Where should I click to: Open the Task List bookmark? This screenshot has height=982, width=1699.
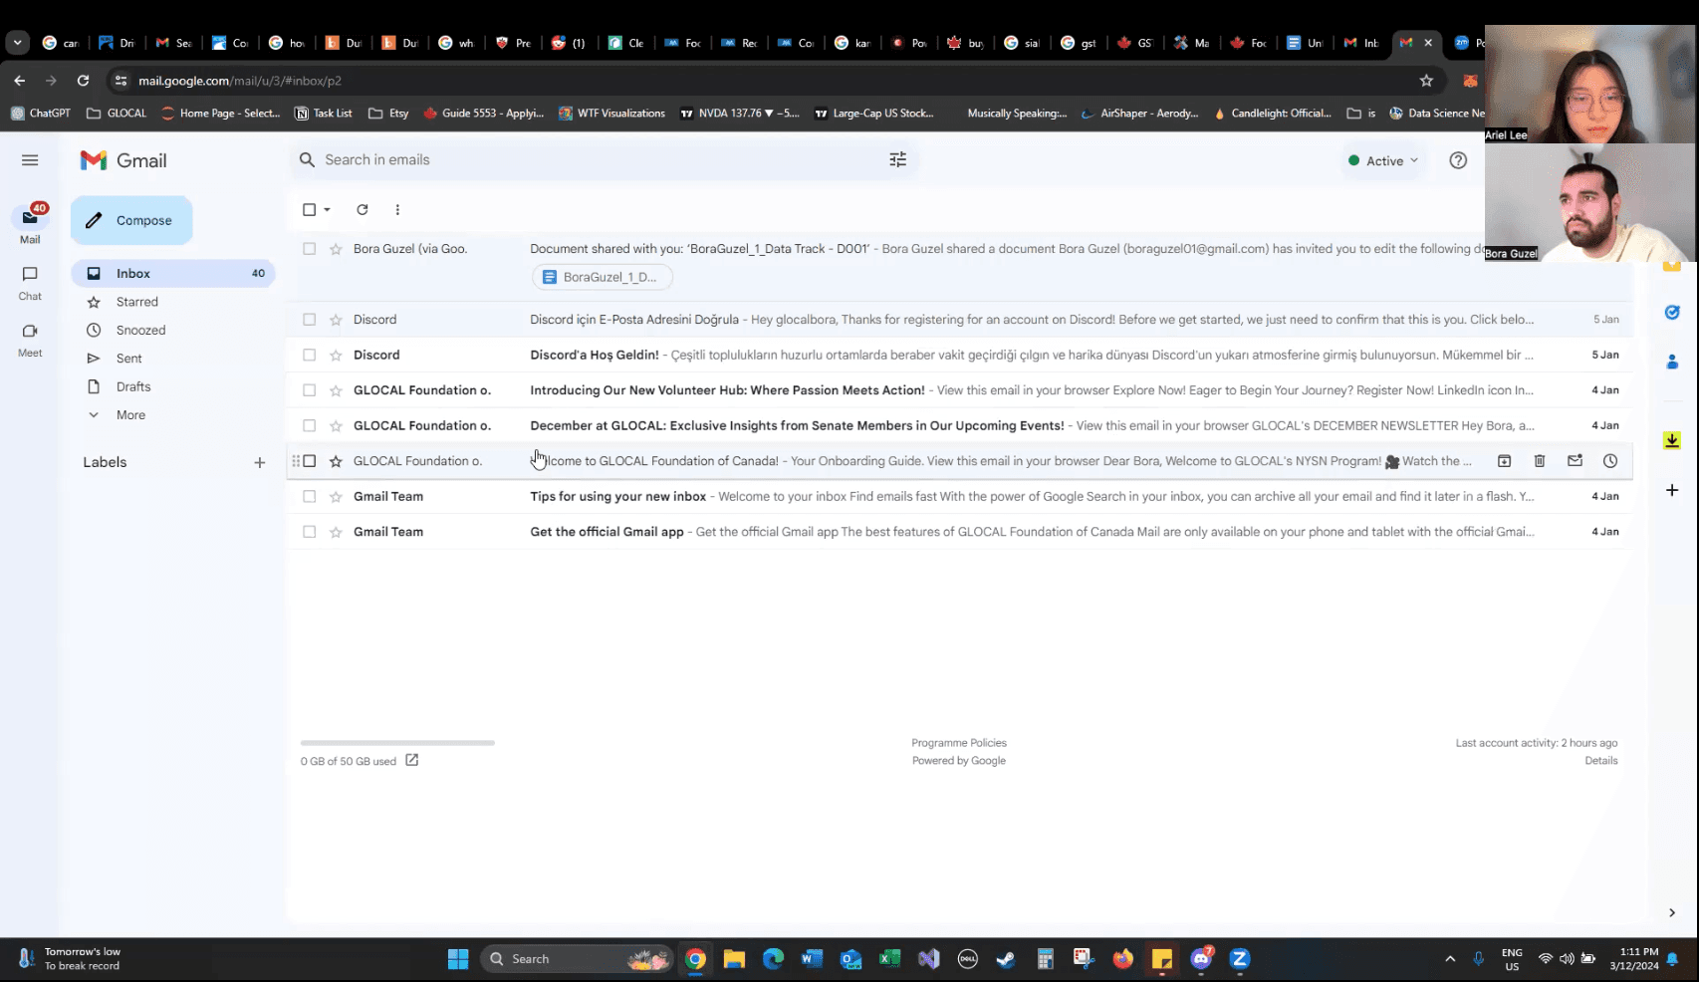click(x=324, y=114)
